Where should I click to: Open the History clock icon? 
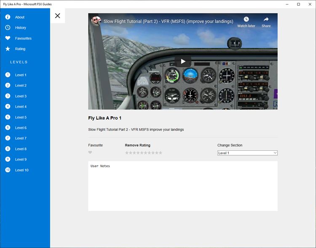click(8, 27)
